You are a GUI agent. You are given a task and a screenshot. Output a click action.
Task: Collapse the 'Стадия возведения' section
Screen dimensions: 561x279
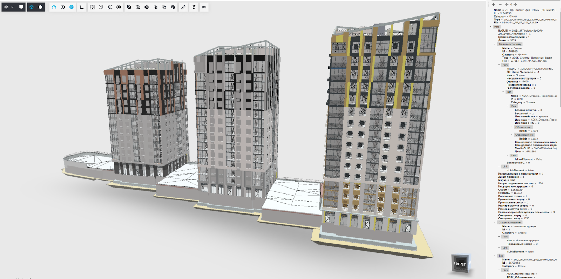[x=495, y=222]
